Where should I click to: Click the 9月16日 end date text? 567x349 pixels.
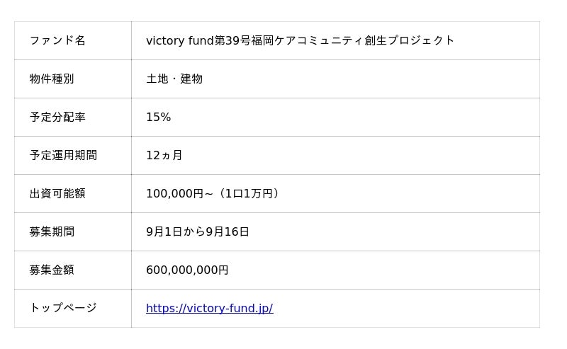coord(228,231)
